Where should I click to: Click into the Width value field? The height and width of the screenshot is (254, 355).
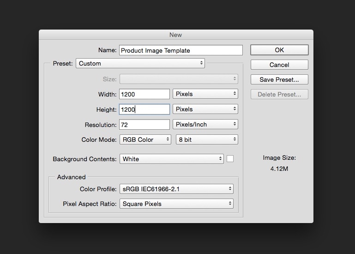pyautogui.click(x=144, y=94)
